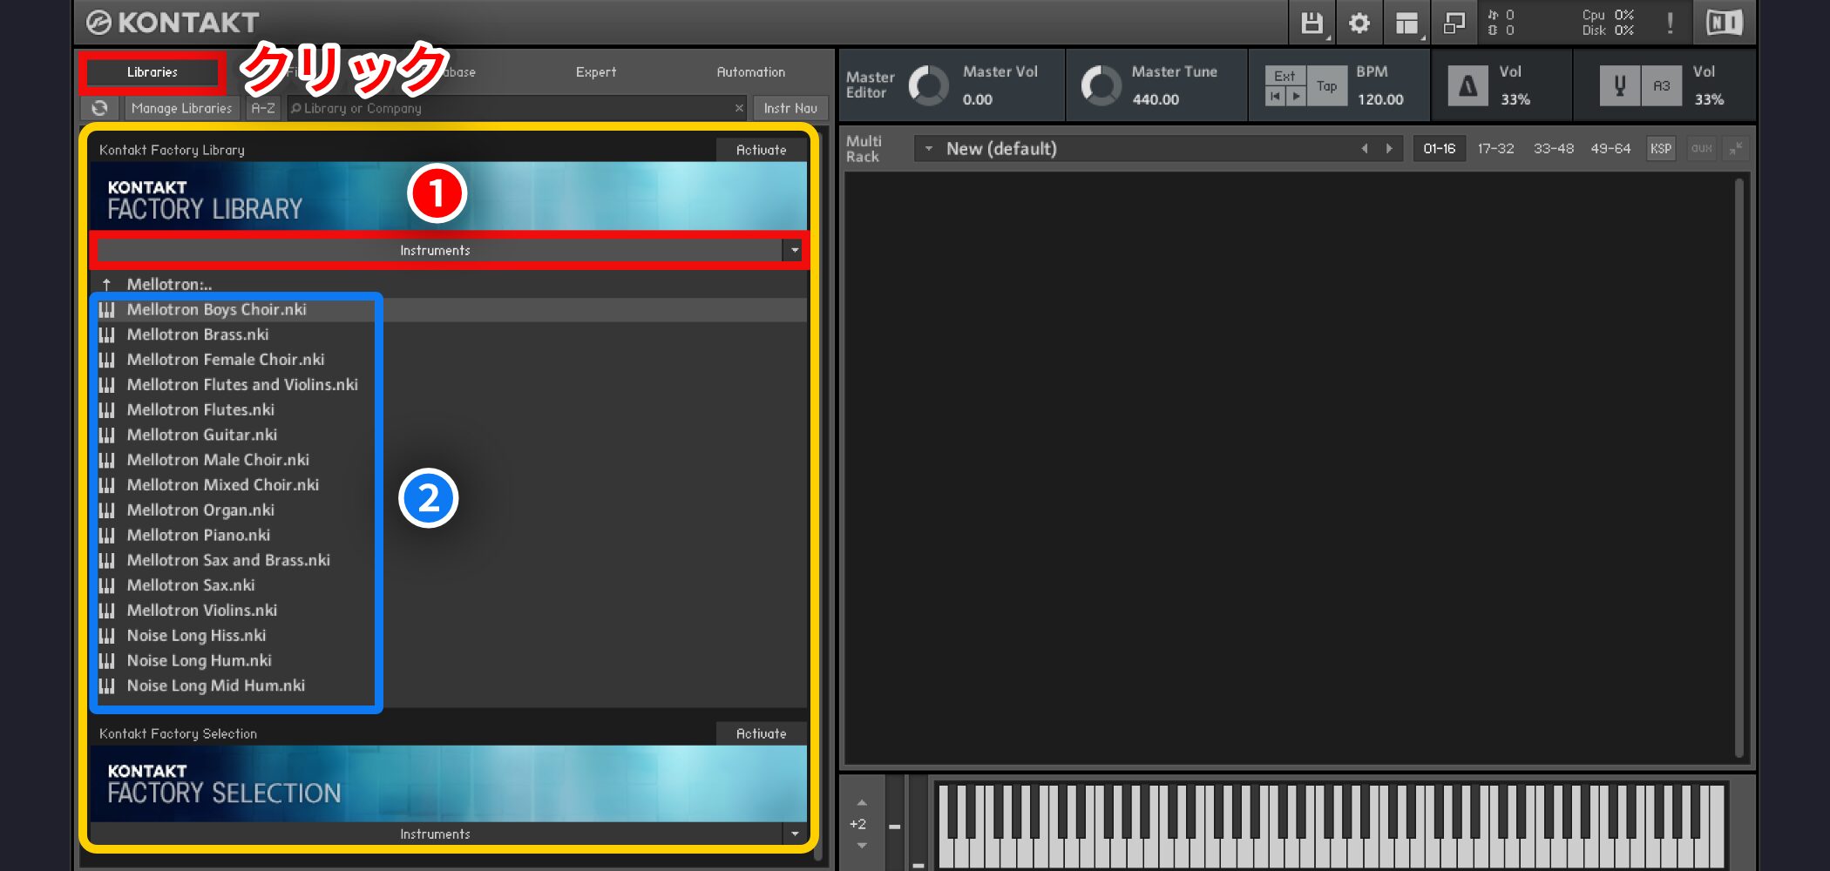Switch to the Libraries tab
Image resolution: width=1830 pixels, height=871 pixels.
pyautogui.click(x=152, y=72)
